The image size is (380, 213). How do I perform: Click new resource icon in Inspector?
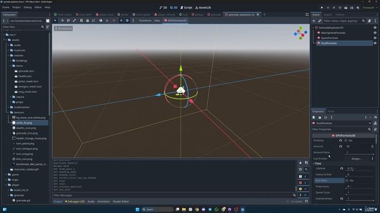tap(314, 117)
